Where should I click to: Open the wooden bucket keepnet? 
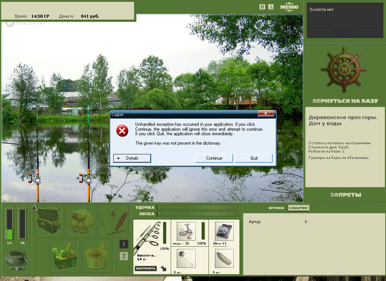98,256
